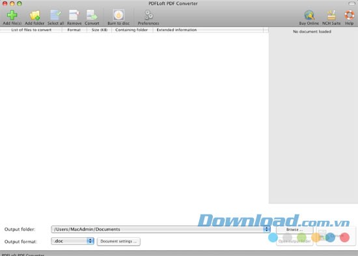Sort by Containing folder column
This screenshot has width=358, height=256.
[x=131, y=30]
